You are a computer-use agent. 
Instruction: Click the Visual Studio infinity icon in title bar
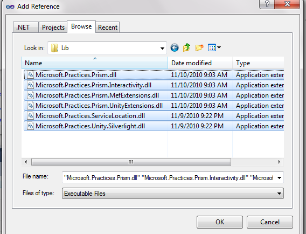pyautogui.click(x=10, y=6)
